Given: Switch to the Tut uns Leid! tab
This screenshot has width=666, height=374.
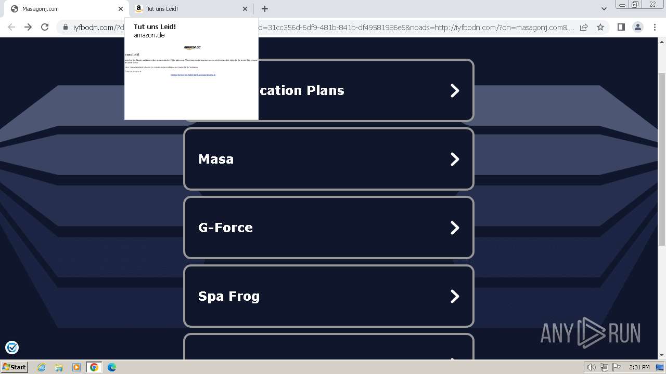Looking at the screenshot, I should click(x=191, y=9).
